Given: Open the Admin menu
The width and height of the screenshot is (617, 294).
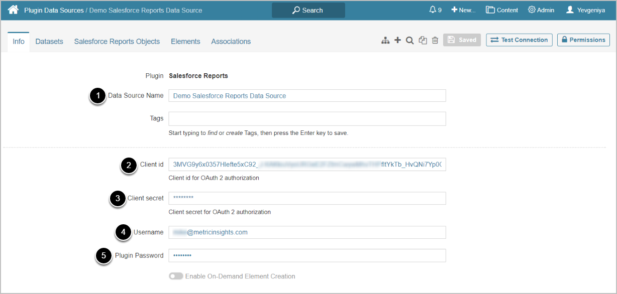Looking at the screenshot, I should pos(541,10).
